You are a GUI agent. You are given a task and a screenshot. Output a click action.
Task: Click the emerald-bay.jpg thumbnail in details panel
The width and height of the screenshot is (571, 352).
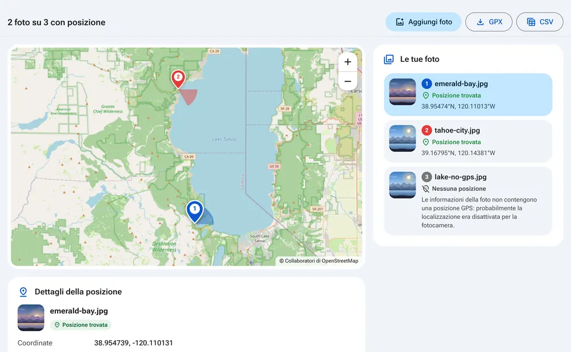click(31, 318)
